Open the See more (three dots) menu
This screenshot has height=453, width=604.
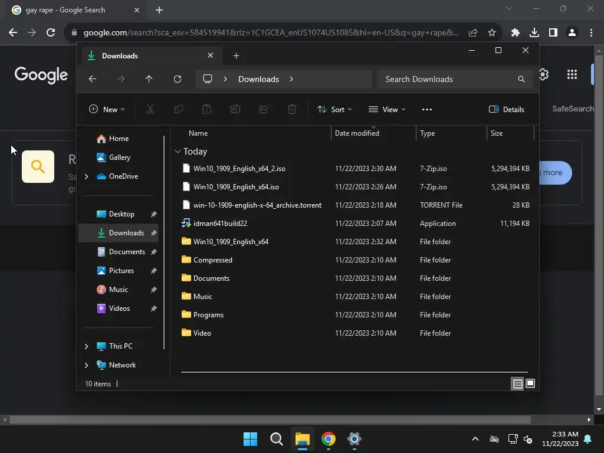427,109
